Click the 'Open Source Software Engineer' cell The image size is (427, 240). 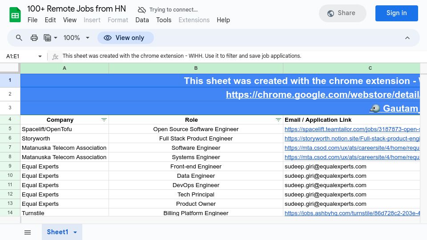[196, 129]
